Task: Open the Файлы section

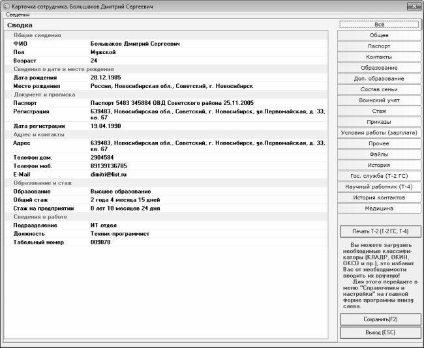Action: click(x=379, y=154)
